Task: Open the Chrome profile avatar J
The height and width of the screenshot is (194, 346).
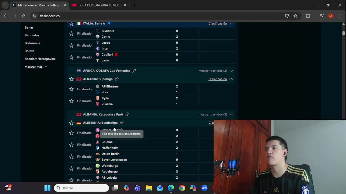Action: point(331,16)
